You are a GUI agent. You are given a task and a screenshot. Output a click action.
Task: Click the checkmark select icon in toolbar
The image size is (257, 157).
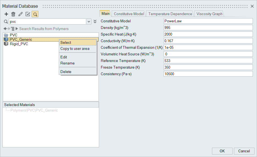tap(28, 14)
